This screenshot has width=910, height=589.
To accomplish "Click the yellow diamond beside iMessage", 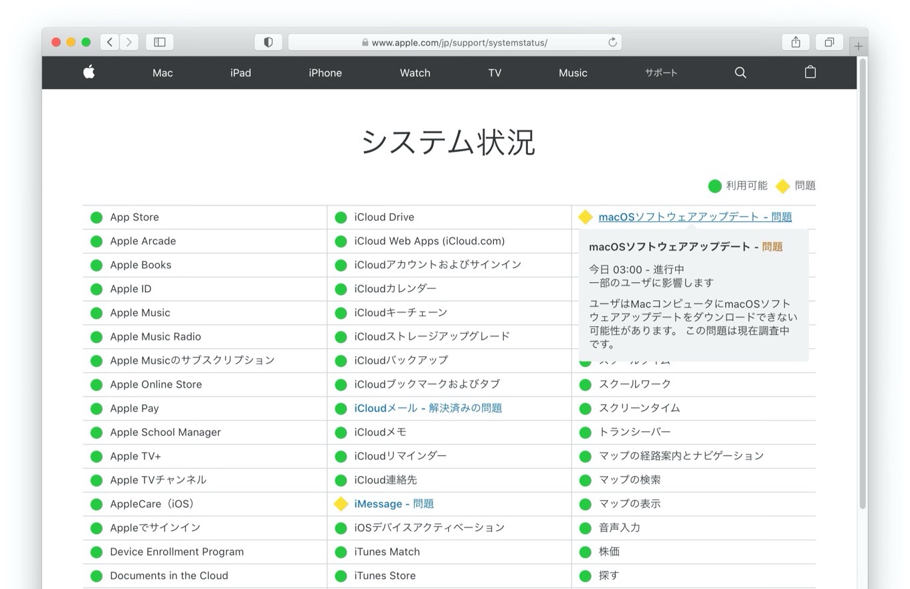I will [341, 503].
